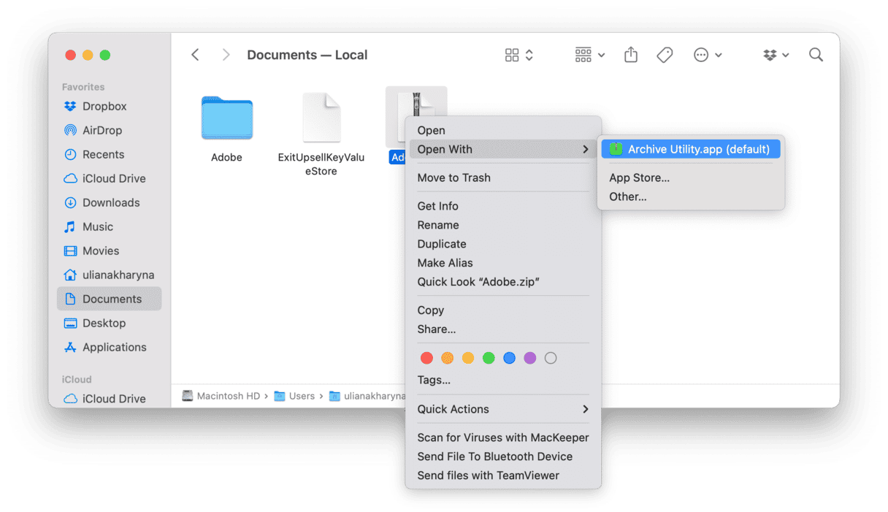Expand the Quick Actions submenu

tap(502, 409)
